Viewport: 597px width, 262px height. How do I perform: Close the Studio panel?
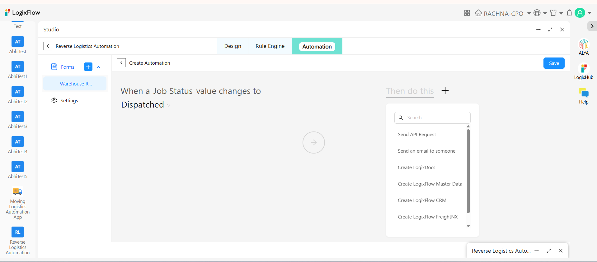pos(562,30)
